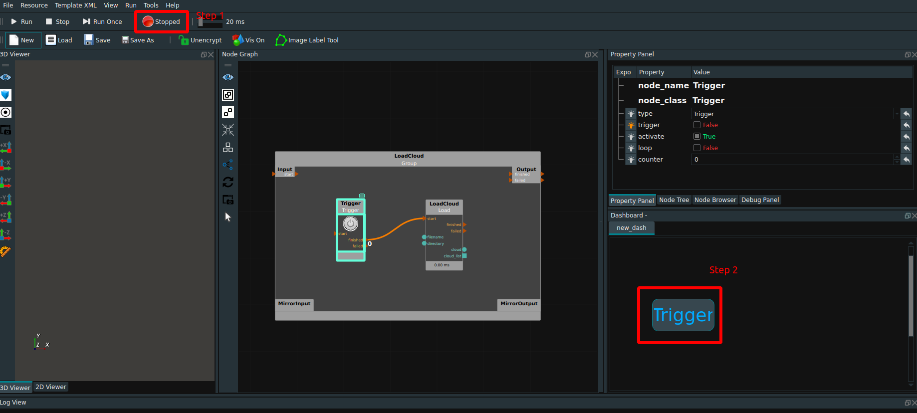Viewport: 917px width, 413px height.
Task: Click the Save floppy-disk button
Action: click(x=97, y=40)
